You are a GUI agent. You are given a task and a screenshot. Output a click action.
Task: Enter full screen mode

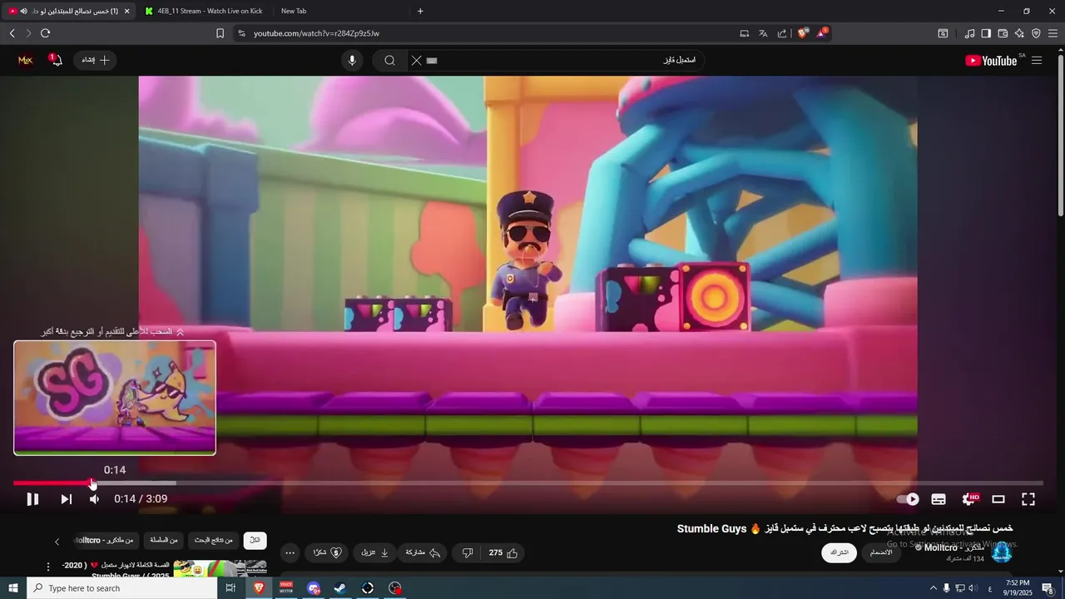point(1028,499)
